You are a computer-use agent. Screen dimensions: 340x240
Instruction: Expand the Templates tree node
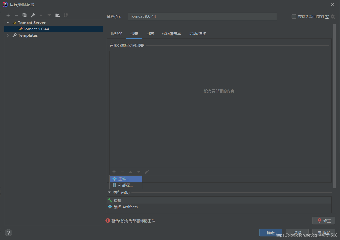(8, 35)
